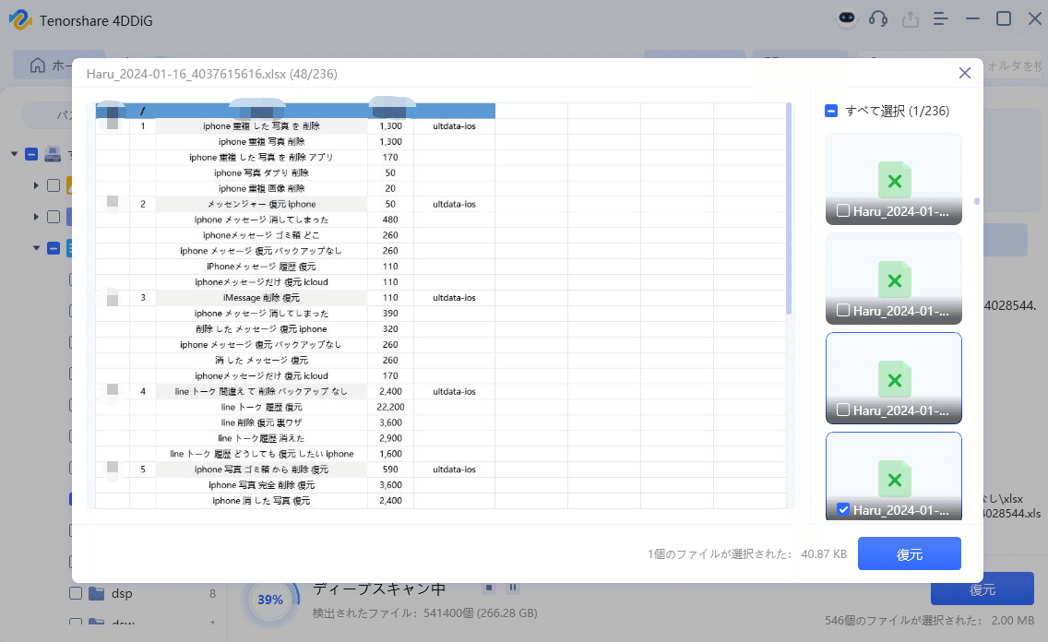Click the value cell 480
Image resolution: width=1048 pixels, height=642 pixels.
[x=390, y=220]
